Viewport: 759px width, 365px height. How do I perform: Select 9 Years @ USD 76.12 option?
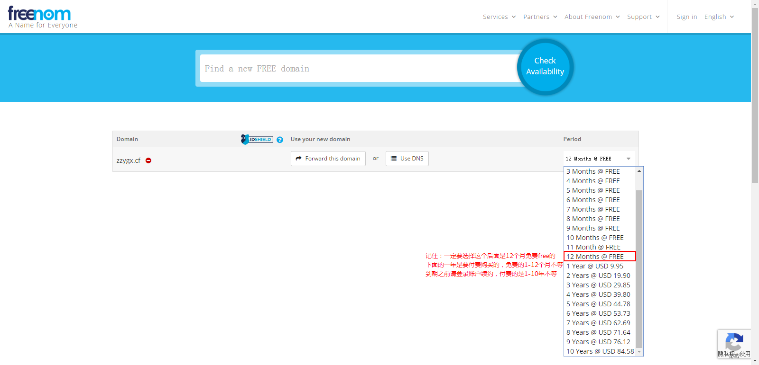pos(600,342)
